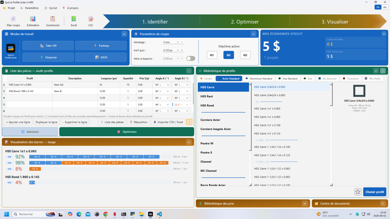Click the SysCut Profile Suite logo
The image size is (390, 219).
pos(11,48)
